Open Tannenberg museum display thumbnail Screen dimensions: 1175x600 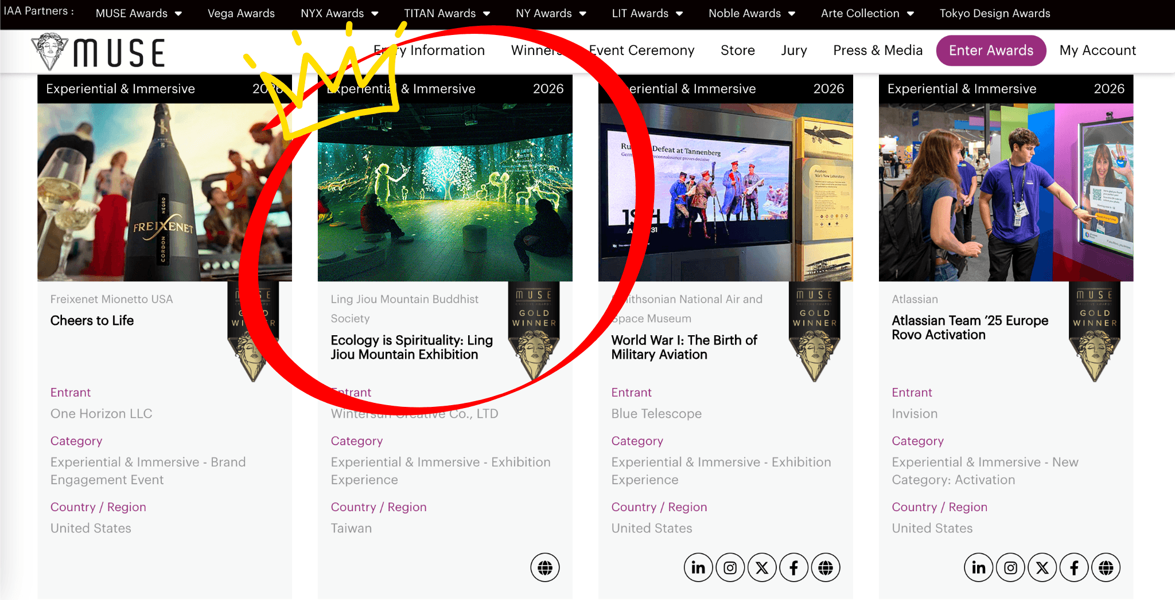[x=726, y=192]
